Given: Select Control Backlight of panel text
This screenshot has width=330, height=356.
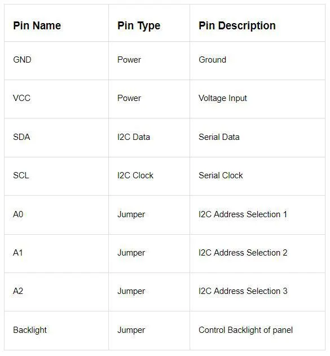Looking at the screenshot, I should pos(245,330).
